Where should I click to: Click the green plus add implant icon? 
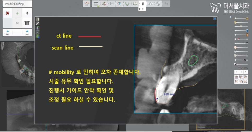pyautogui.click(x=17, y=13)
